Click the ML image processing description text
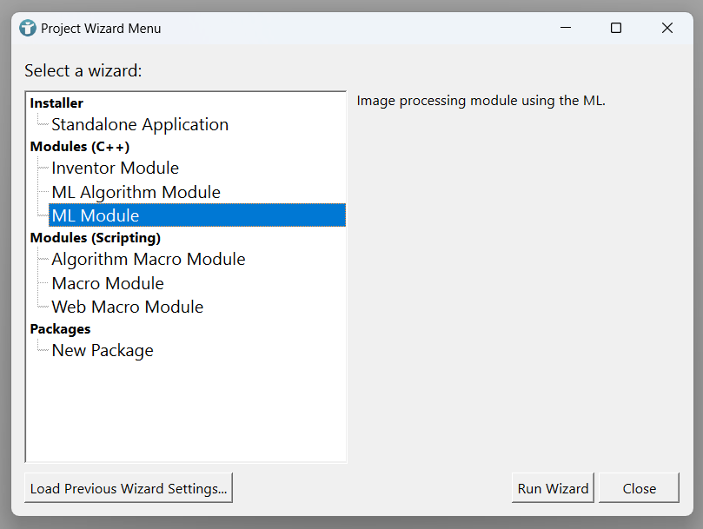This screenshot has height=529, width=703. pyautogui.click(x=481, y=101)
